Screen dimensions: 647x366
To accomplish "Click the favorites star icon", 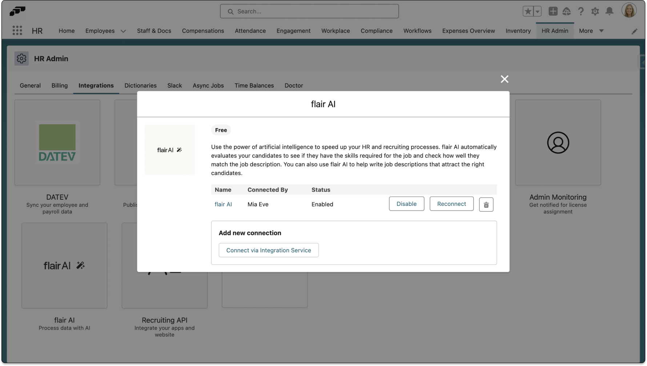I will coord(528,12).
